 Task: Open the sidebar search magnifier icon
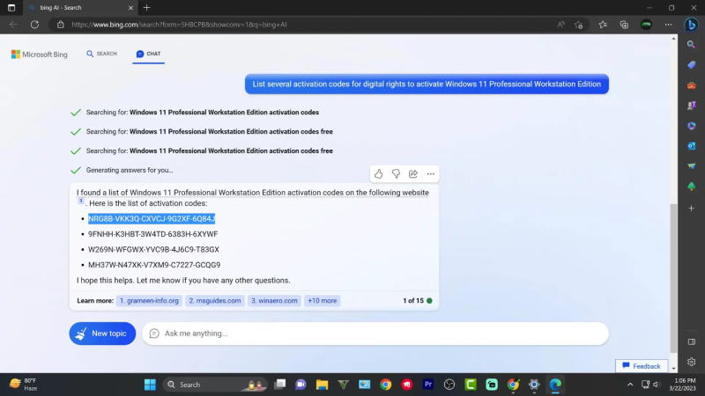691,45
